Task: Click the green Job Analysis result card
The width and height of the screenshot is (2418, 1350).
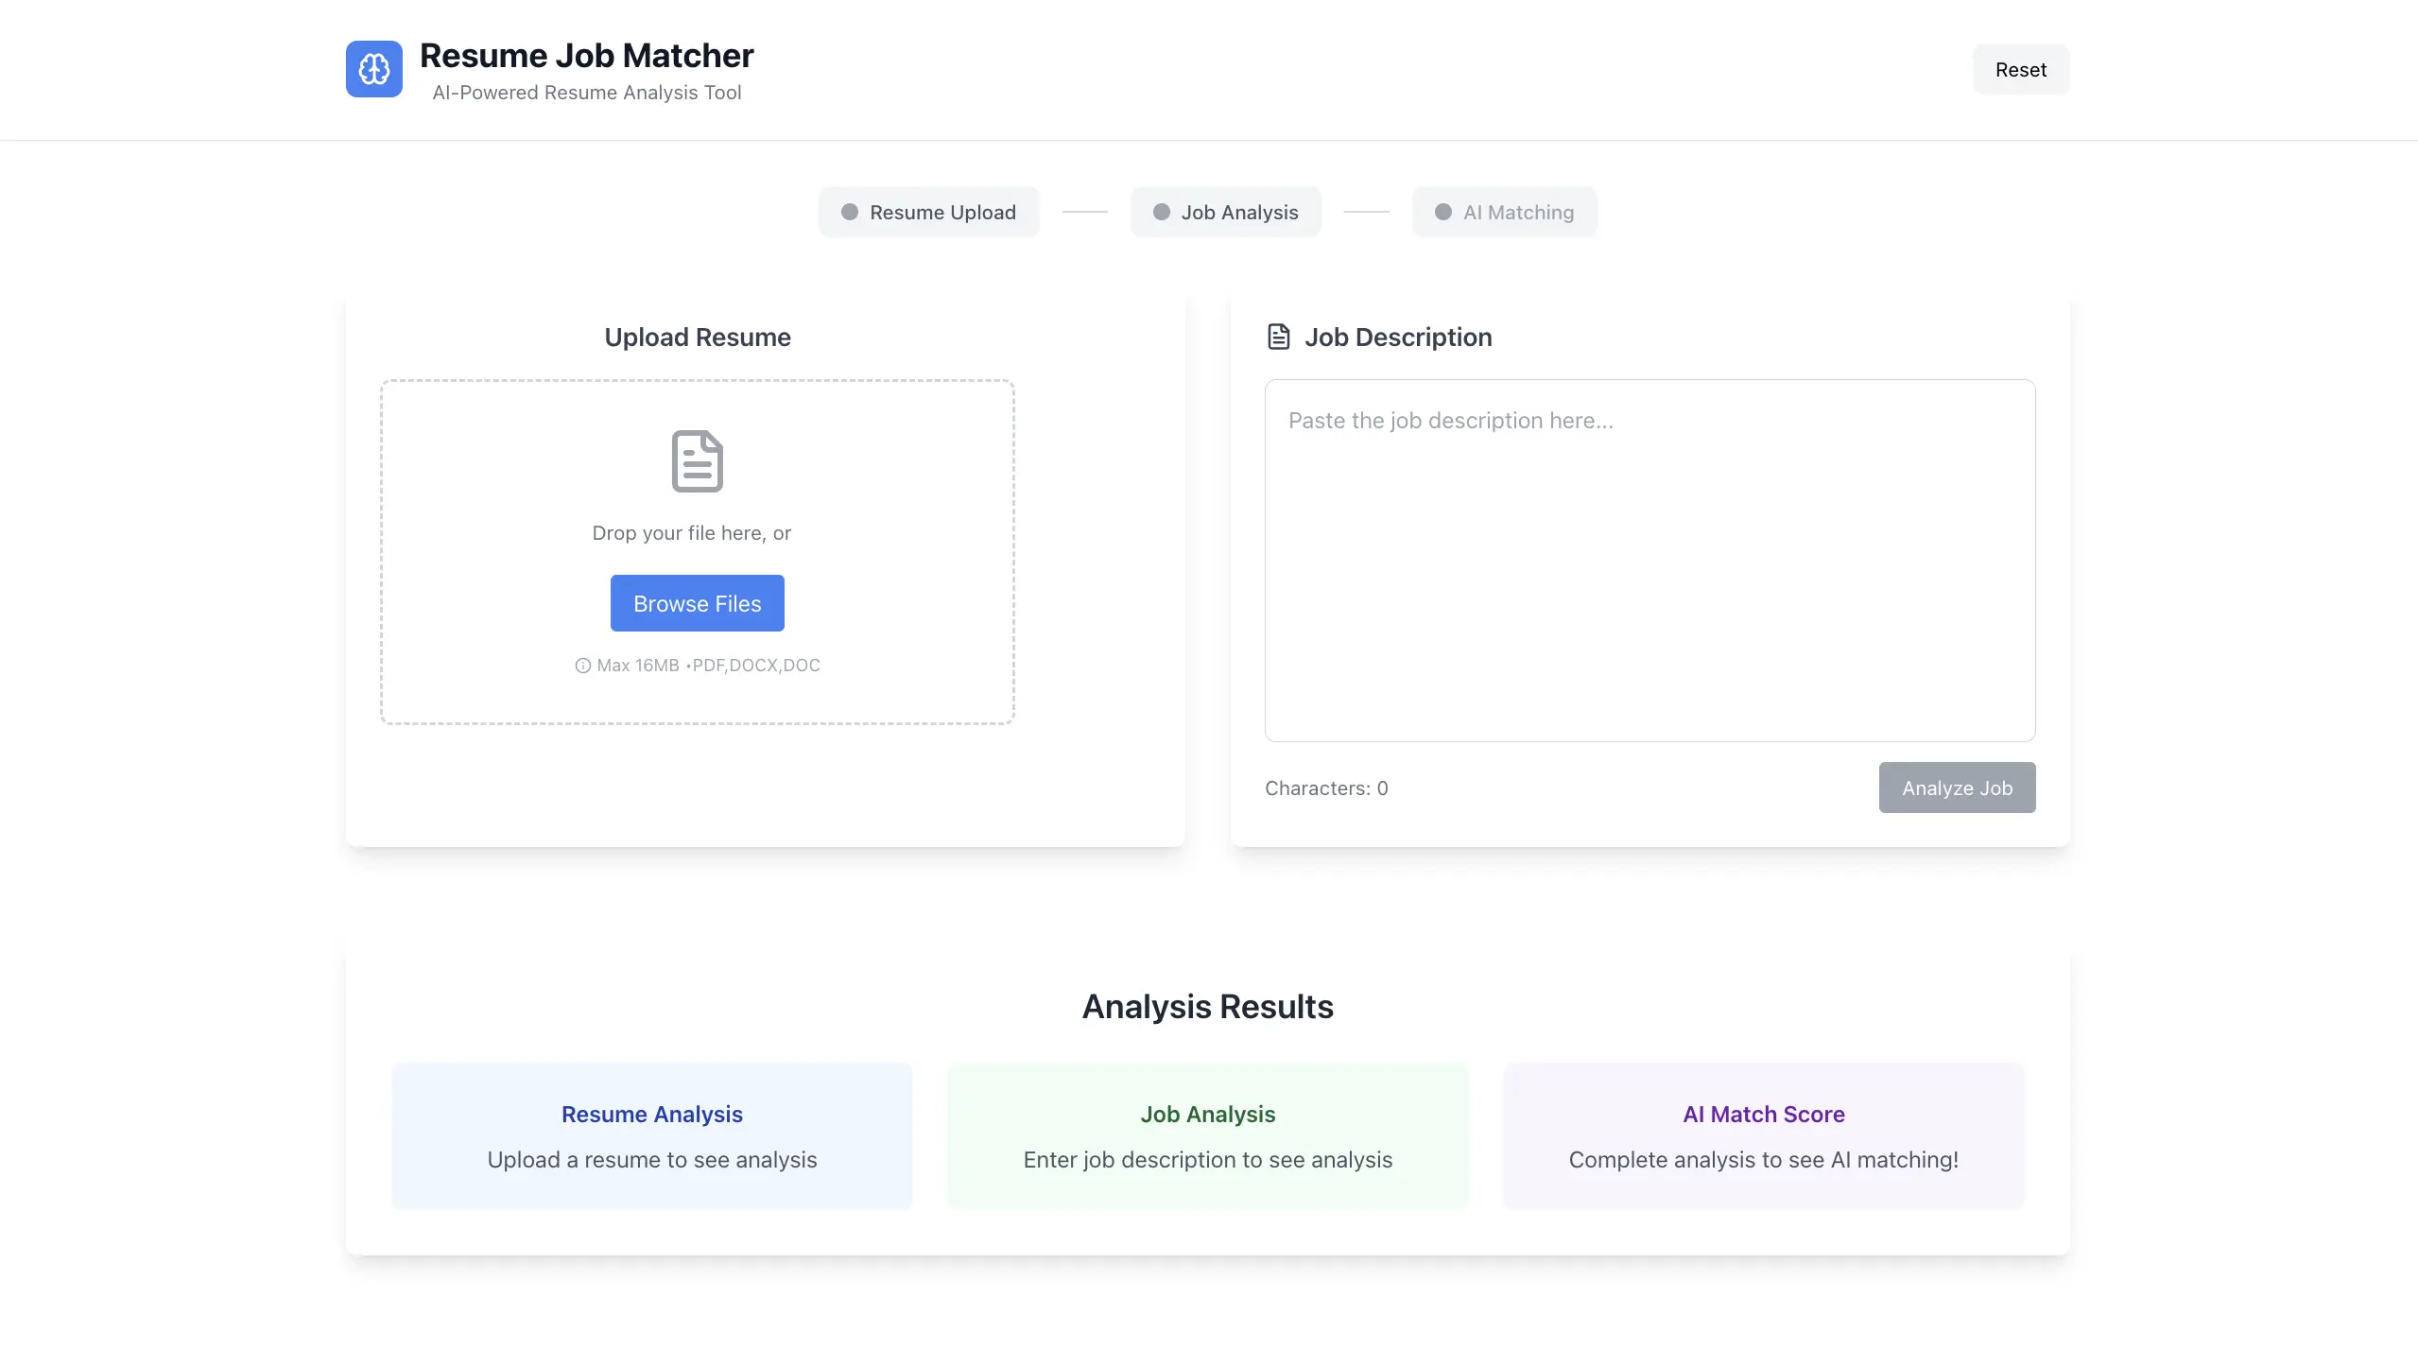Action: [1208, 1135]
